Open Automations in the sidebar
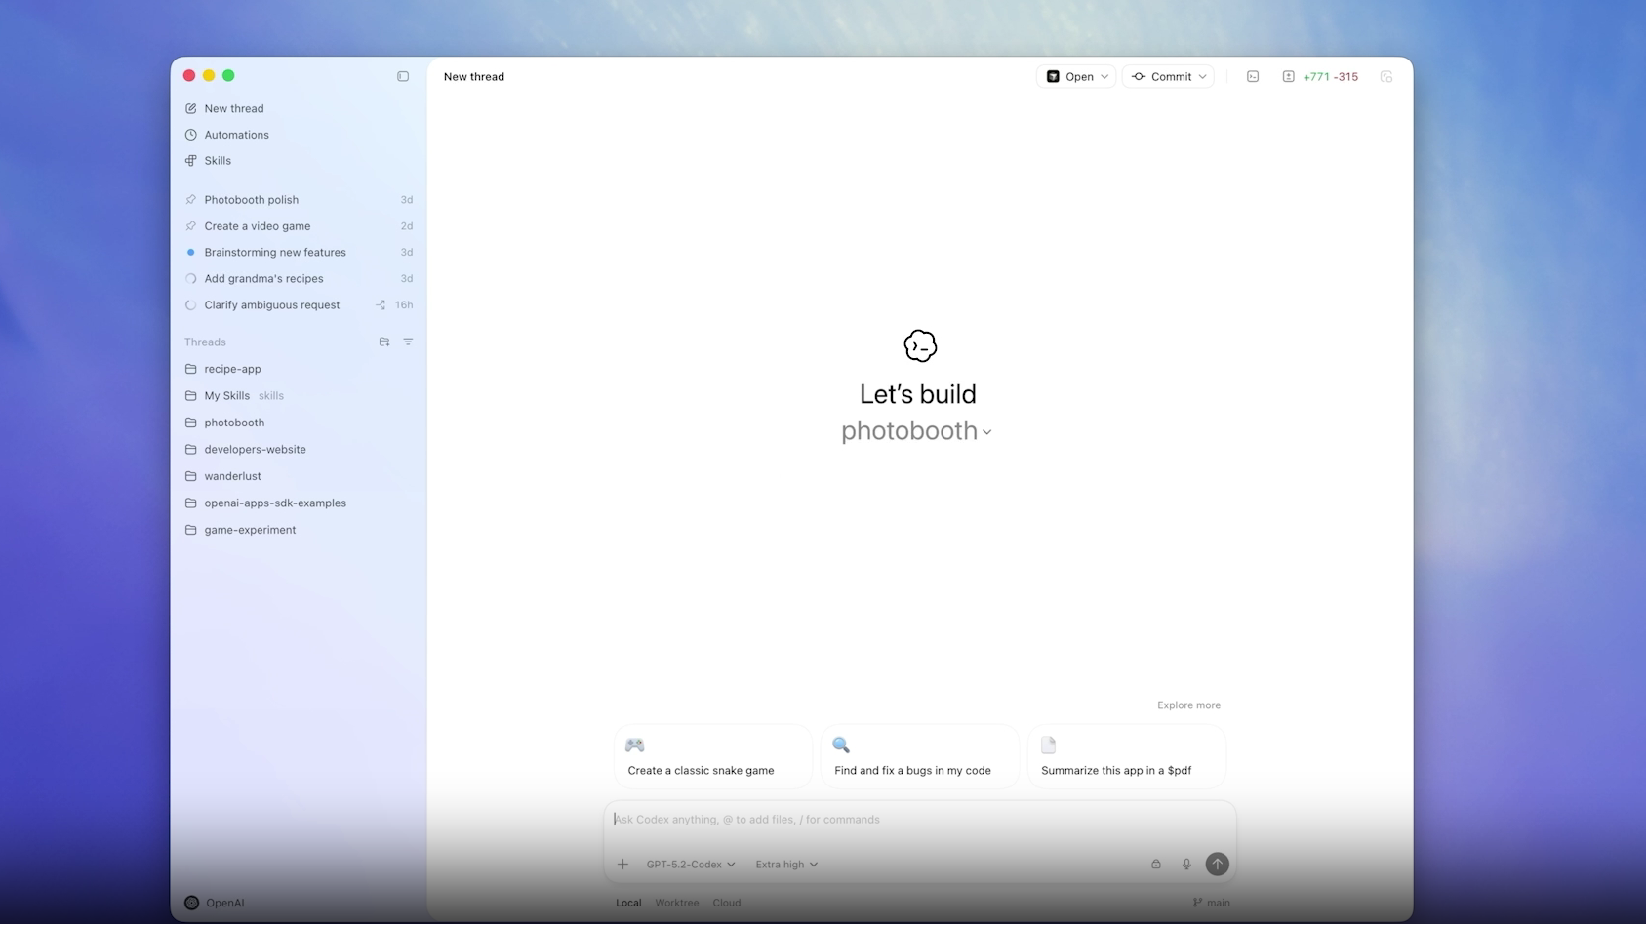The width and height of the screenshot is (1646, 926). pyautogui.click(x=236, y=135)
